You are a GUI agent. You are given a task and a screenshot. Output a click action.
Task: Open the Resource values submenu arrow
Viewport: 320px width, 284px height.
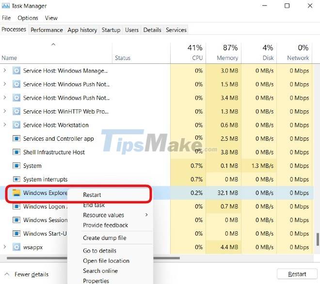coord(146,215)
